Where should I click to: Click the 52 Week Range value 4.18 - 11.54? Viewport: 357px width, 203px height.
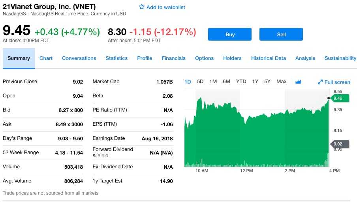tap(69, 153)
